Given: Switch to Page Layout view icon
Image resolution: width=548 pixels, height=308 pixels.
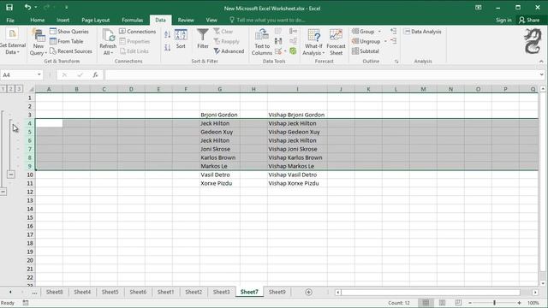Looking at the screenshot, I should coord(442,303).
